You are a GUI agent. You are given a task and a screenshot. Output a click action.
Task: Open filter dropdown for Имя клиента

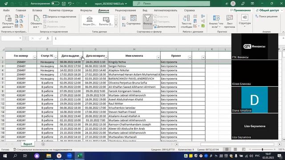click(x=159, y=57)
